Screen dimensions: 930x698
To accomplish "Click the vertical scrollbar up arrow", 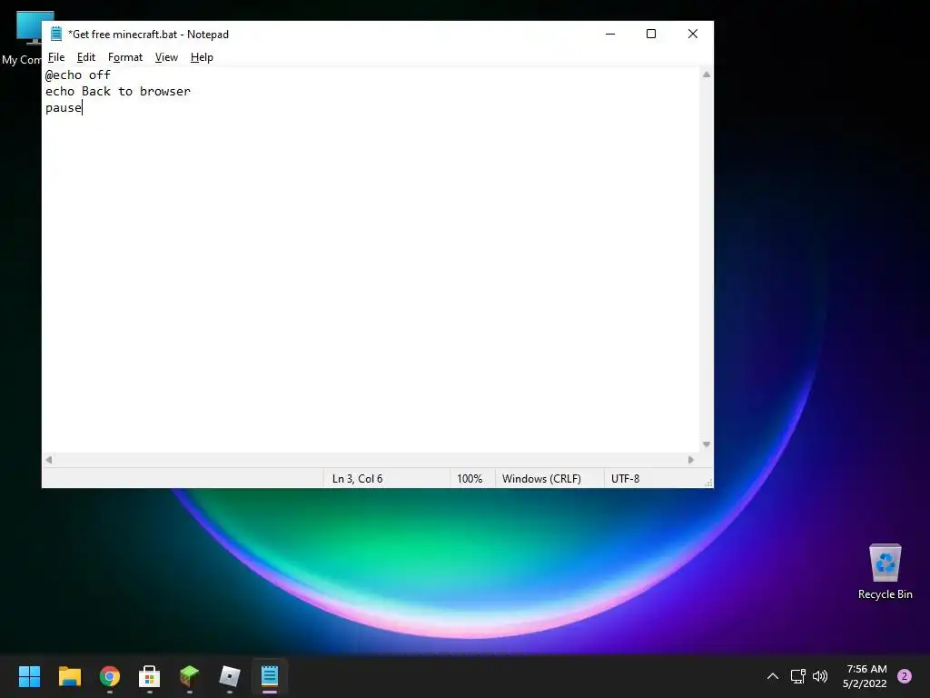I will click(x=707, y=75).
